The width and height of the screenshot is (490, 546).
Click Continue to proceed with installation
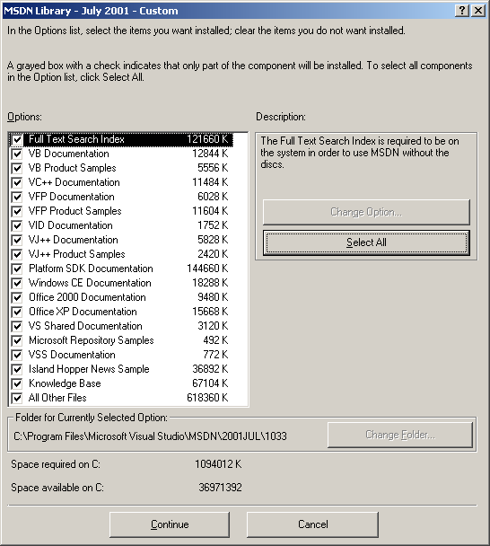point(170,524)
